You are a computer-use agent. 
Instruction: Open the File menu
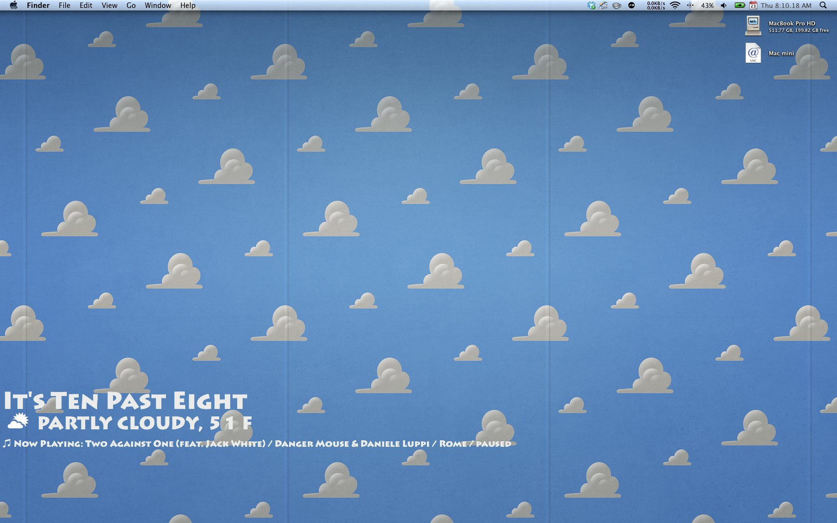point(65,5)
